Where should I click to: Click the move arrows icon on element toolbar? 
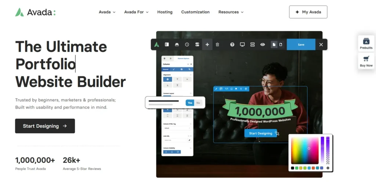point(246,89)
